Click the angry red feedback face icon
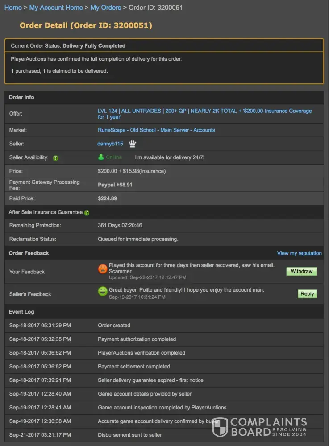Viewport: 329px width, 446px height. [103, 269]
